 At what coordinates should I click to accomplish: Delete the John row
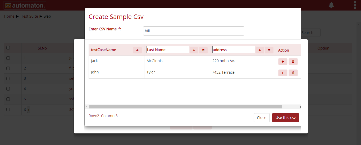[x=293, y=73]
